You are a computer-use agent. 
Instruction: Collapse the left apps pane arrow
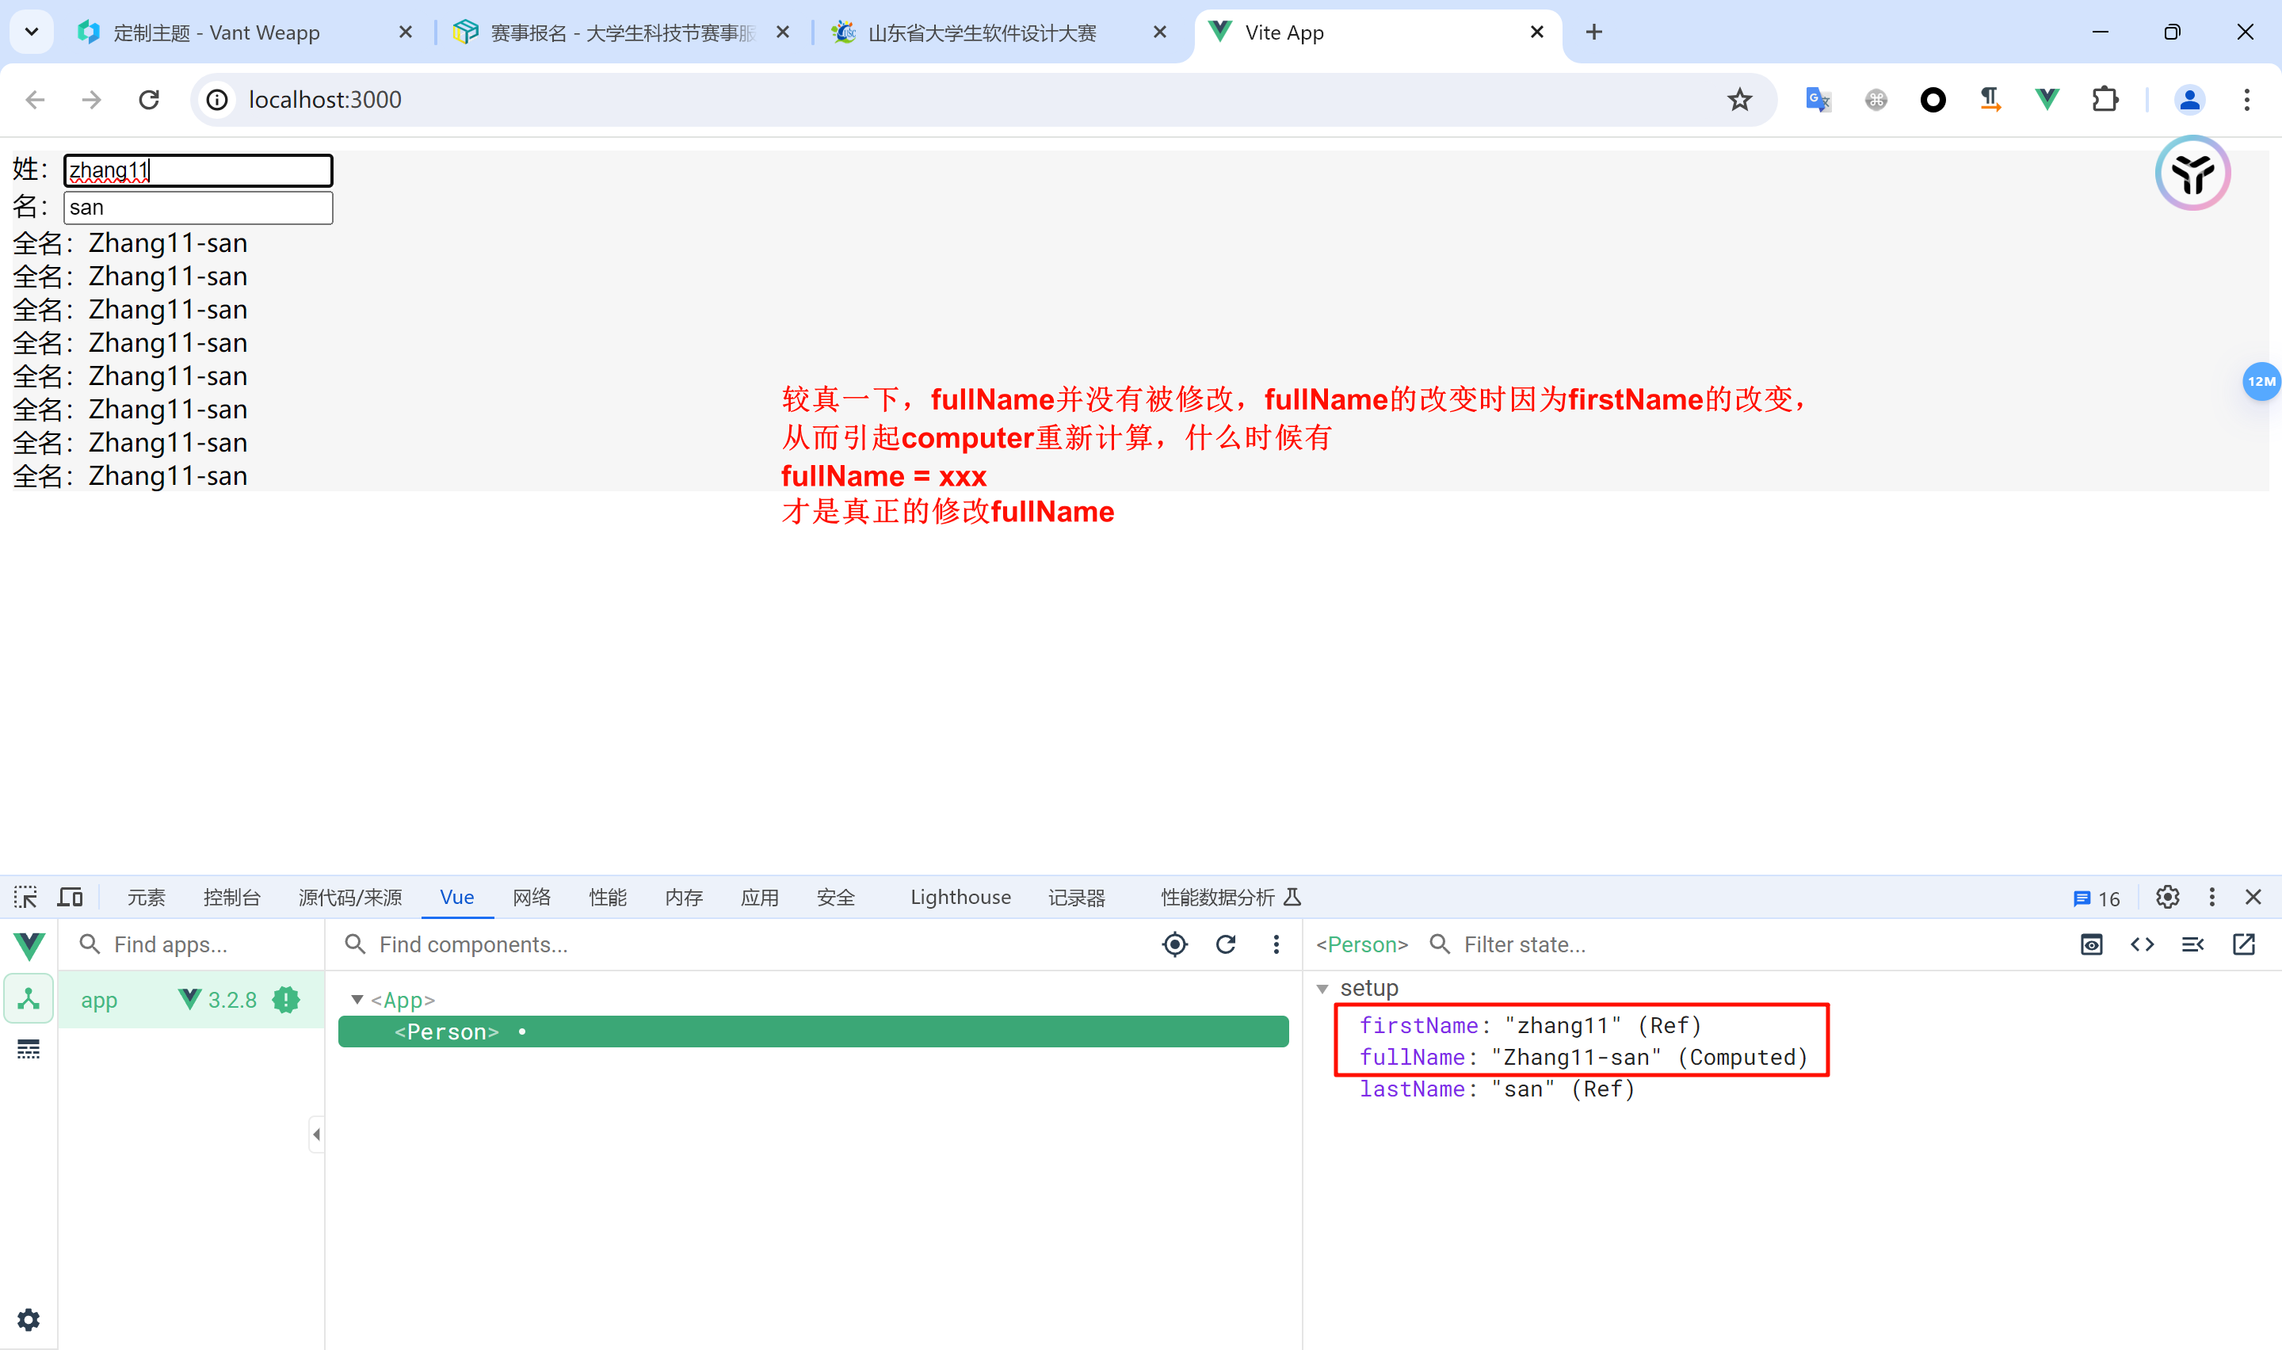[315, 1134]
